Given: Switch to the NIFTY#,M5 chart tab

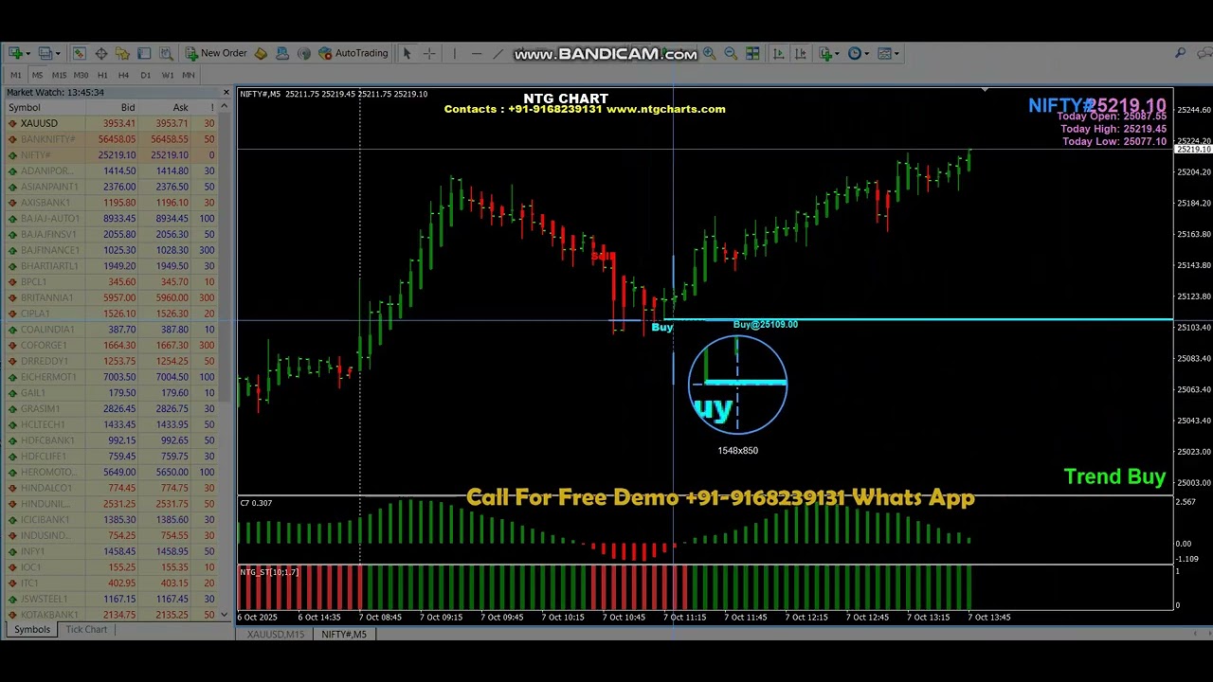Looking at the screenshot, I should [344, 634].
